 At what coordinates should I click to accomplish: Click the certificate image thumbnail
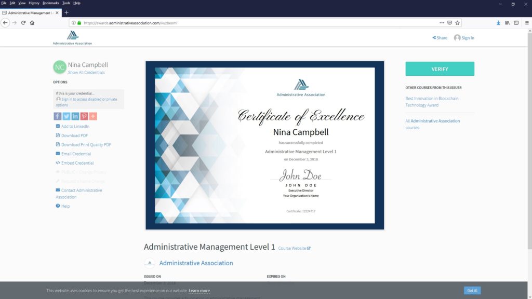click(265, 145)
